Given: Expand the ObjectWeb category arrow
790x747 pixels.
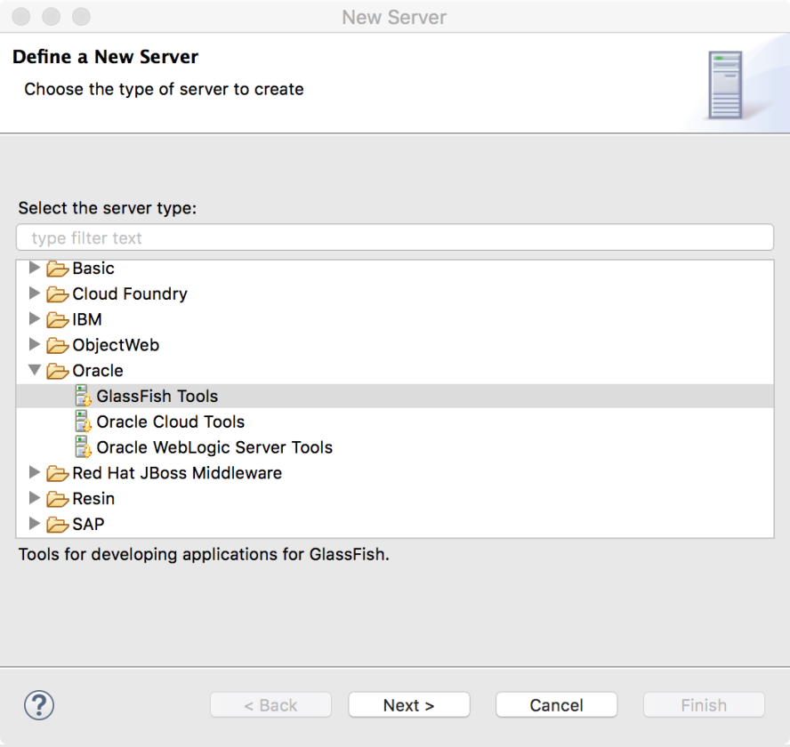Looking at the screenshot, I should coord(35,344).
